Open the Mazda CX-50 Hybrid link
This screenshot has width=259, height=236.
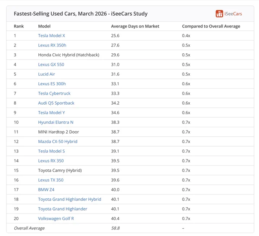point(58,142)
